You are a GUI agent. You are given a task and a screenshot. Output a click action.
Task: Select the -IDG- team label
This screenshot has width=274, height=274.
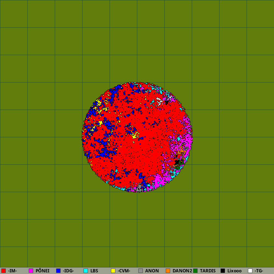(68, 271)
